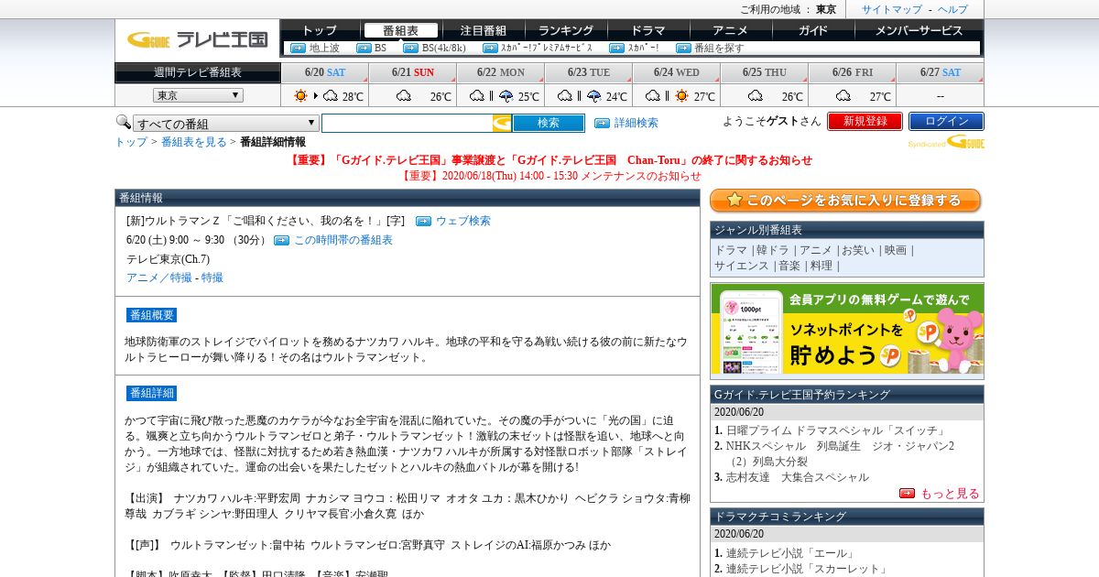The width and height of the screenshot is (1099, 577).
Task: Click arrow icon before スカパー!プレミアムサービス
Action: coord(490,48)
